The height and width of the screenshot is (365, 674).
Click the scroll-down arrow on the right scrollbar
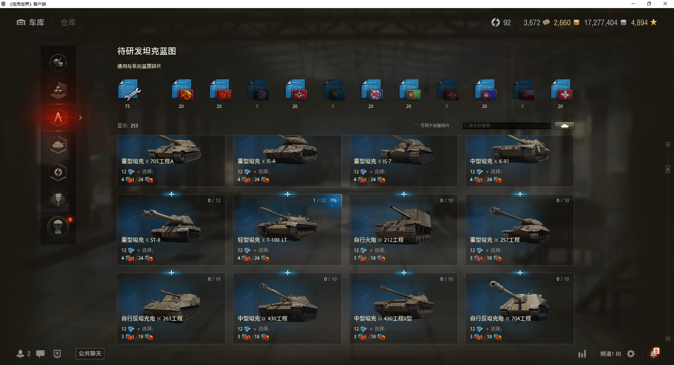[x=668, y=339]
